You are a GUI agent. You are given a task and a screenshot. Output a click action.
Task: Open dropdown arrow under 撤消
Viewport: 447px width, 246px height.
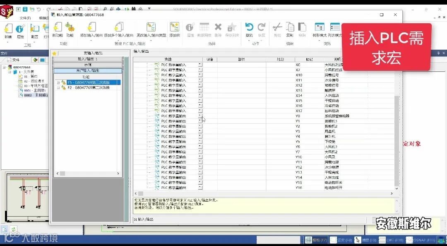[249, 41]
